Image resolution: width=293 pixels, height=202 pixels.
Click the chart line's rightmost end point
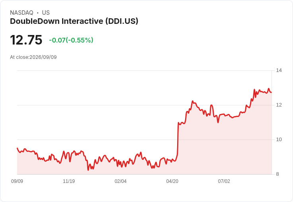(272, 92)
